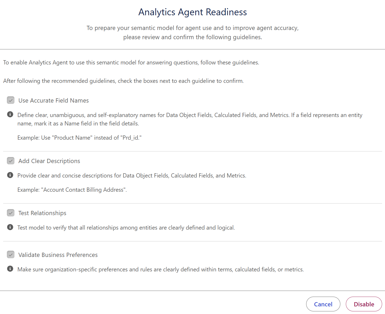This screenshot has width=385, height=314.
Task: Click the "To enable Analytics Agent" intro sentence
Action: 131,63
